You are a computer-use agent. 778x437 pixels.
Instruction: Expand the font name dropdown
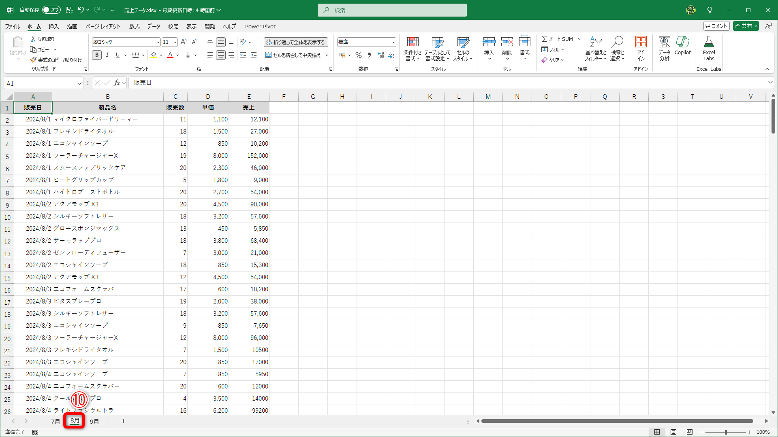tap(158, 42)
